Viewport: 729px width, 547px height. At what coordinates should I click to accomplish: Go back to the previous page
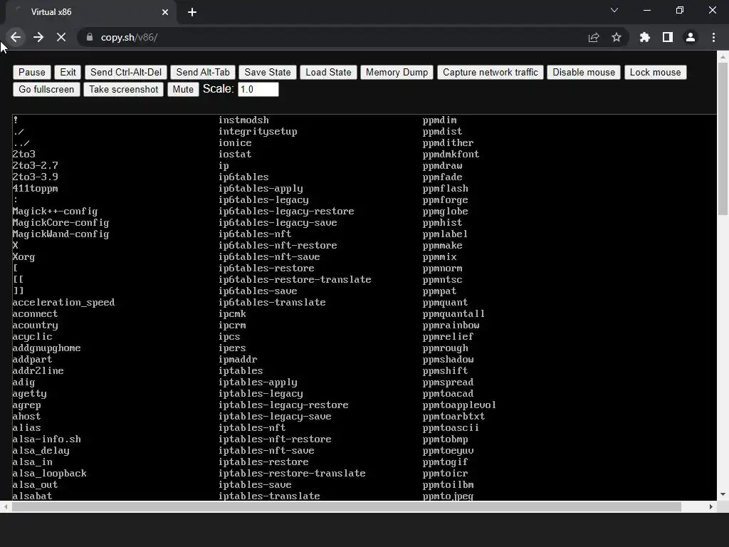(x=16, y=37)
